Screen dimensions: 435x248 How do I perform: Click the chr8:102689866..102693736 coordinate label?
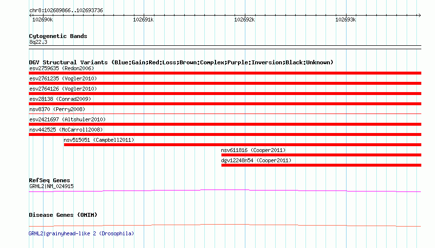66,11
